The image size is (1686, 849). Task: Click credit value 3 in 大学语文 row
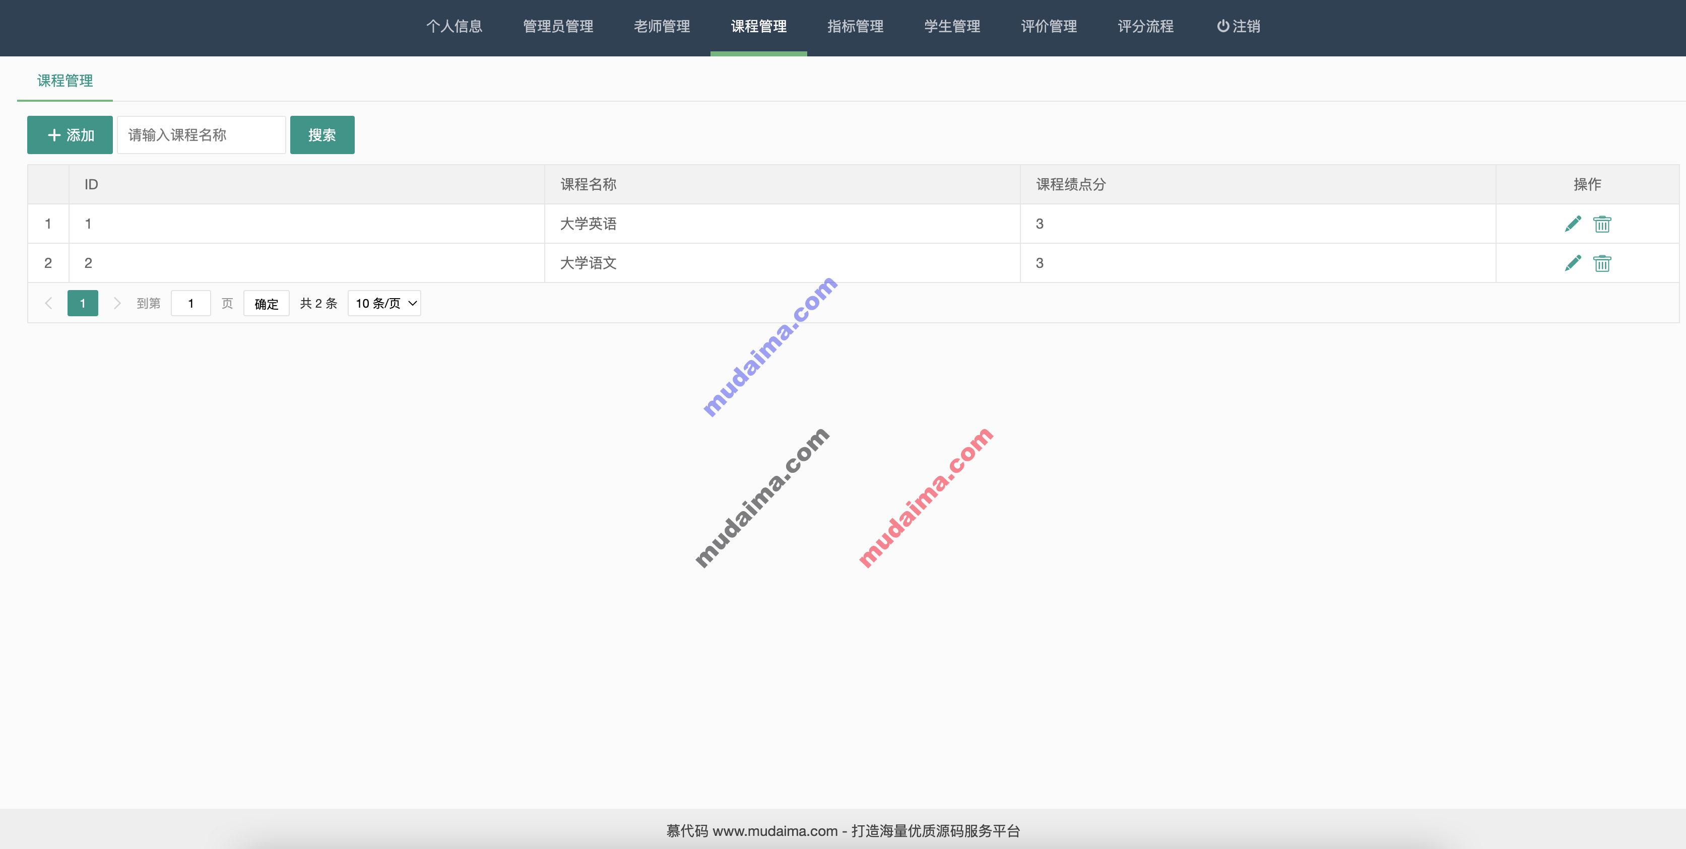point(1258,263)
